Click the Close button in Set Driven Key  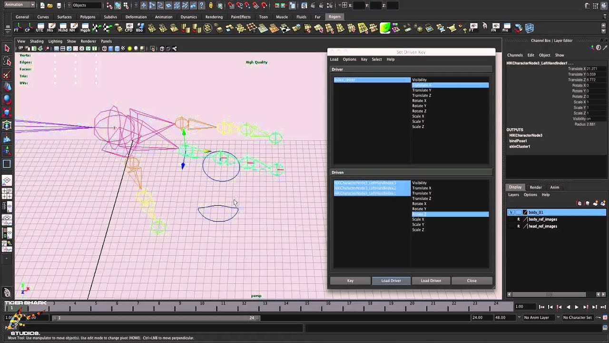point(471,281)
